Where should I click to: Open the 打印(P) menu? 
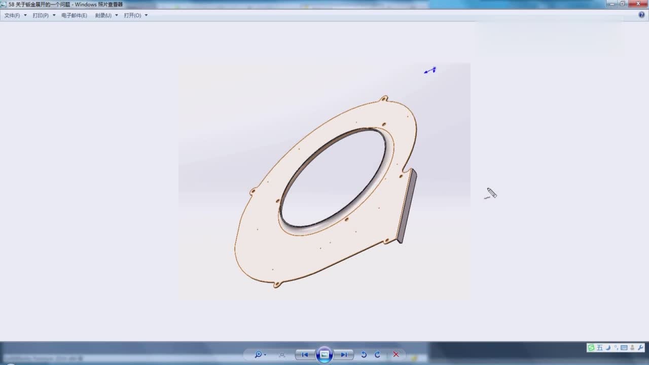pos(44,15)
